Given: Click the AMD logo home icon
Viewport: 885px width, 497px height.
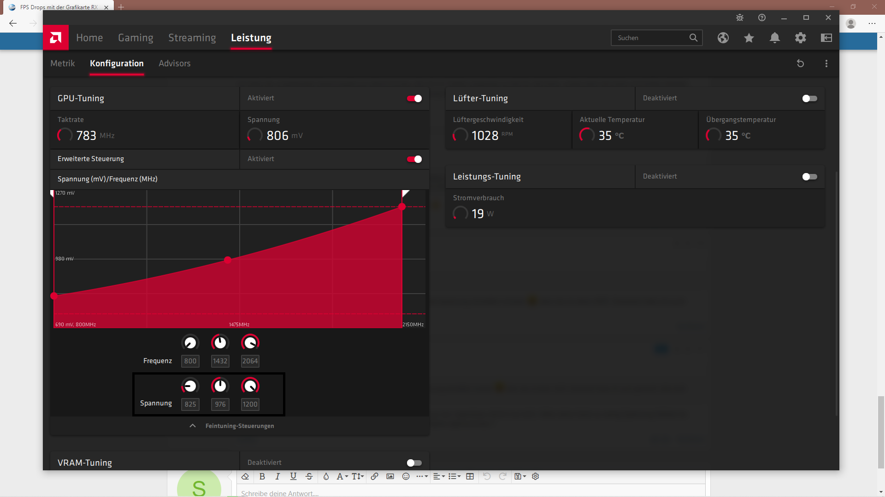Looking at the screenshot, I should [x=56, y=37].
